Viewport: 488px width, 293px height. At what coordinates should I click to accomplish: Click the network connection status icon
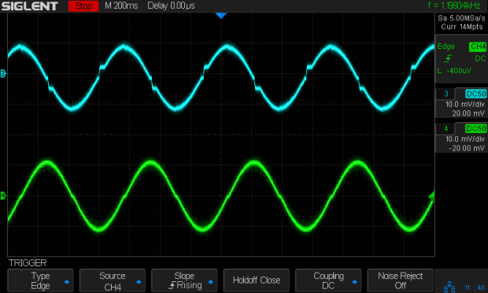(449, 287)
